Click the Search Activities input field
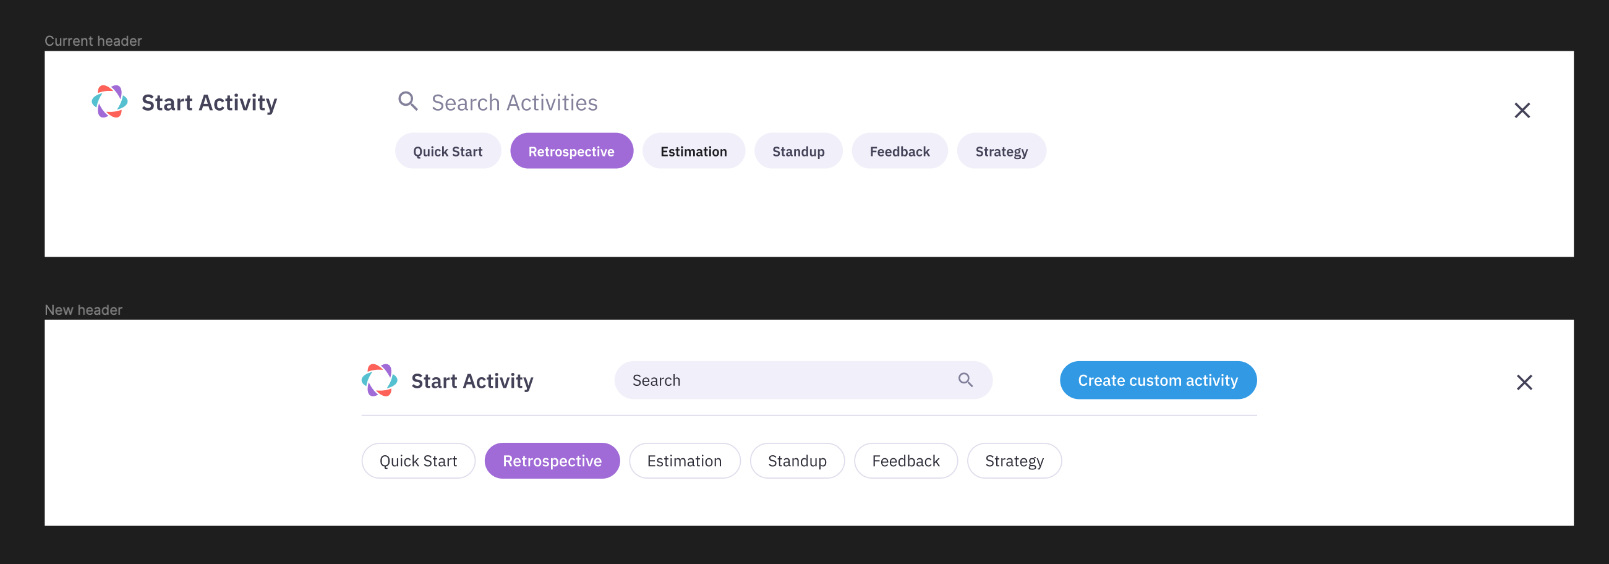1609x564 pixels. [514, 102]
